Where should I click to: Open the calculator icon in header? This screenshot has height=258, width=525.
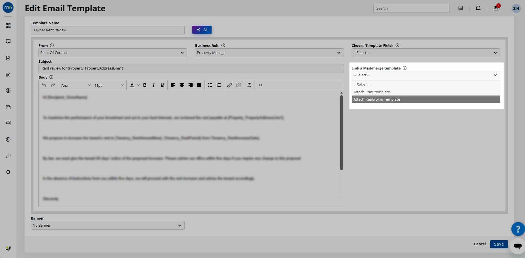click(461, 8)
